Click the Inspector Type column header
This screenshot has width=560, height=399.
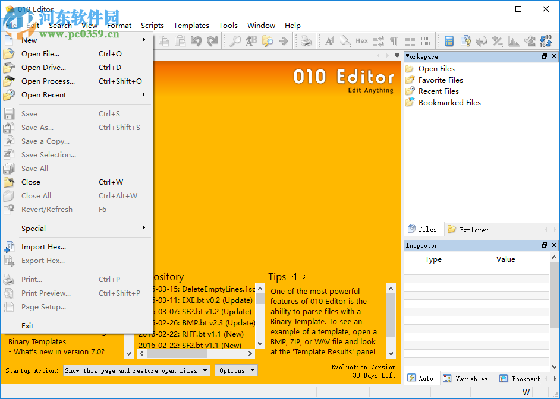[x=433, y=259]
